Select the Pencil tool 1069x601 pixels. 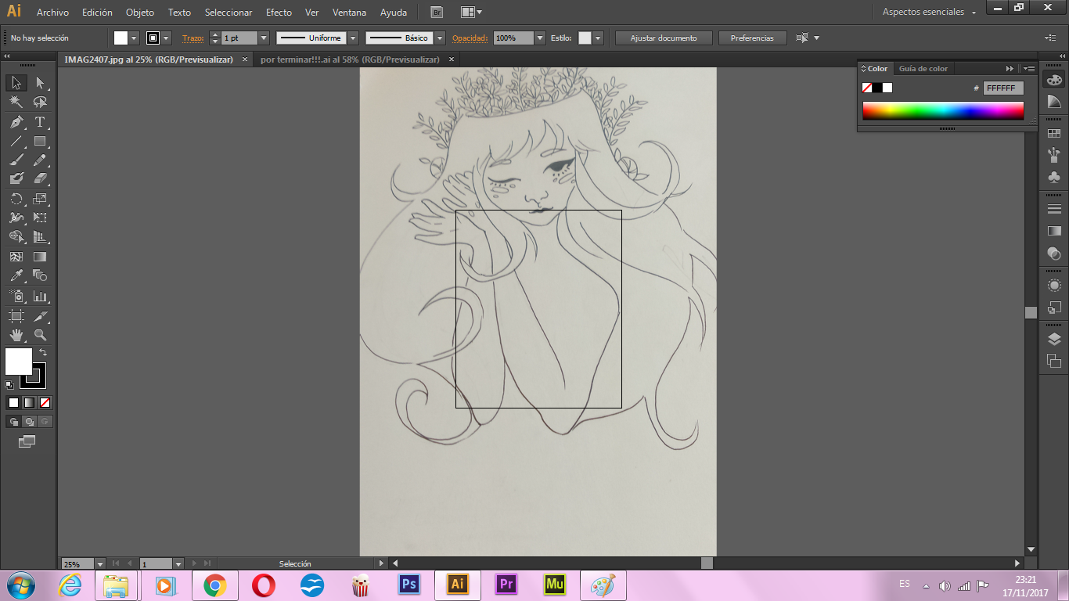(40, 160)
